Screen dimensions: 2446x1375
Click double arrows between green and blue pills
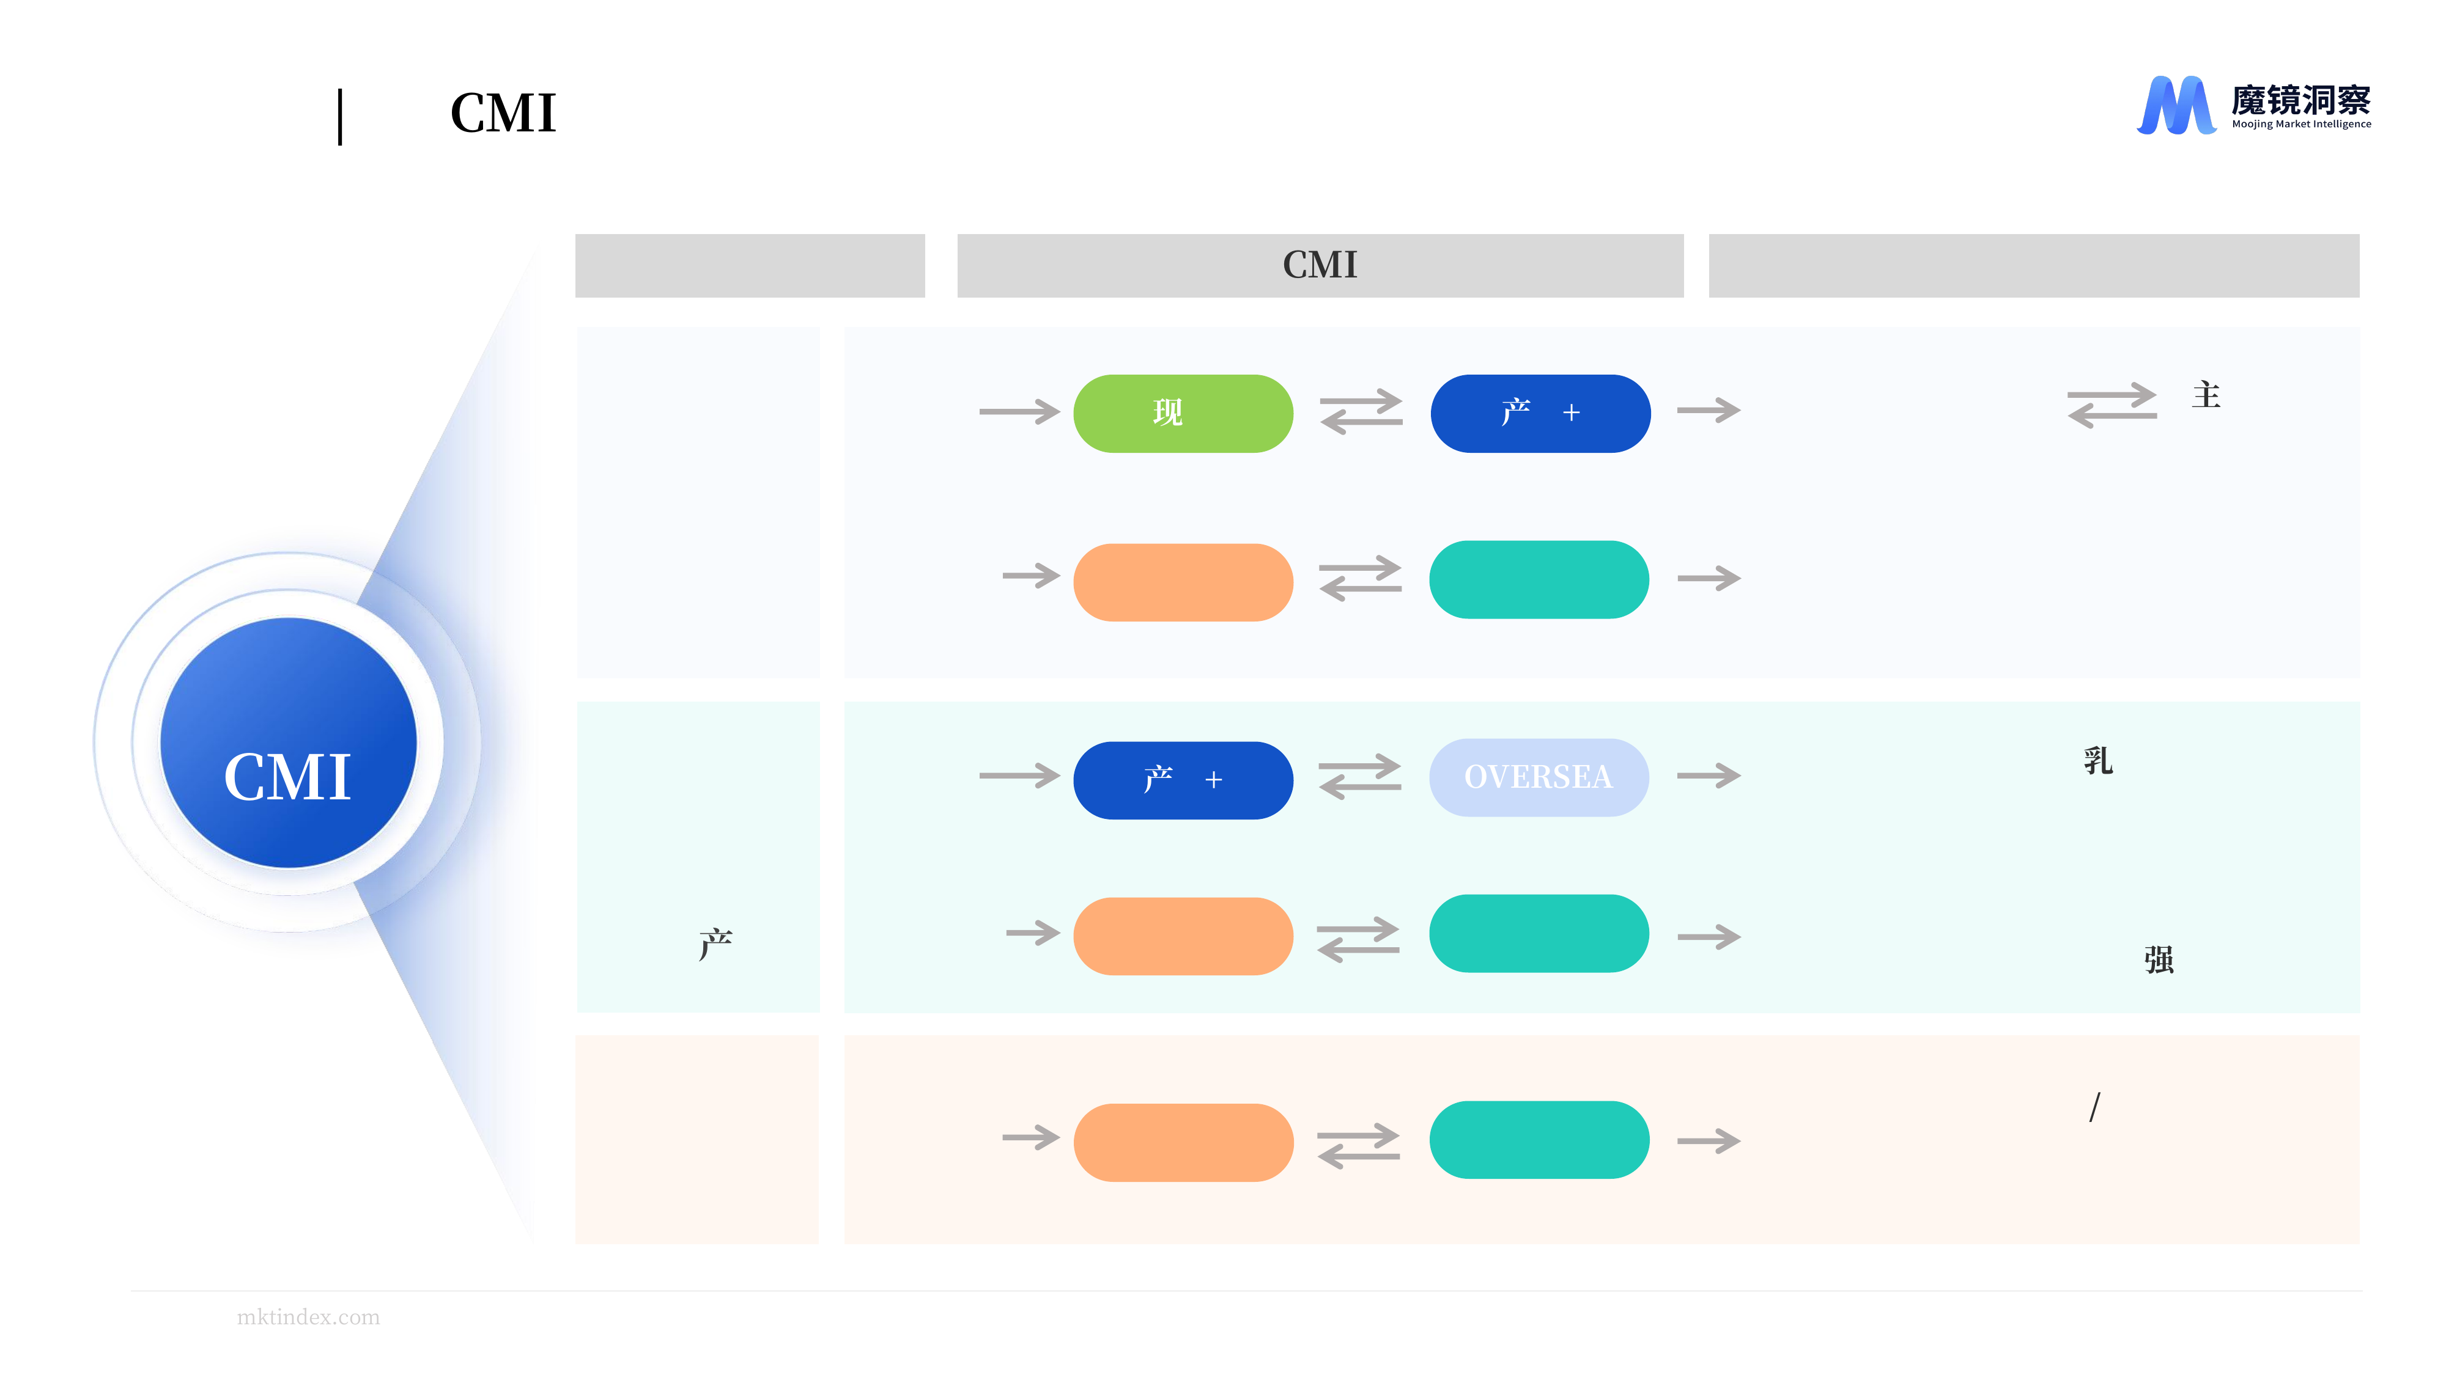pyautogui.click(x=1361, y=411)
